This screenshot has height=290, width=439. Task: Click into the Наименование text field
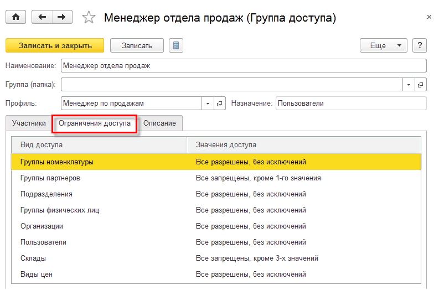(x=244, y=66)
